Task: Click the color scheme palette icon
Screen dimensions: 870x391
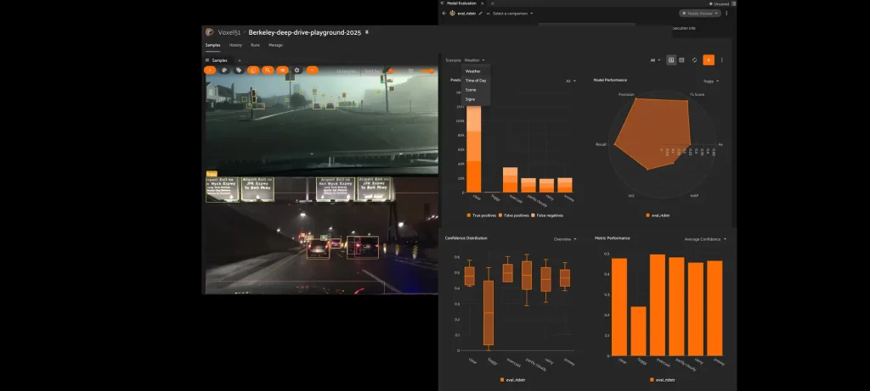Action: point(224,70)
